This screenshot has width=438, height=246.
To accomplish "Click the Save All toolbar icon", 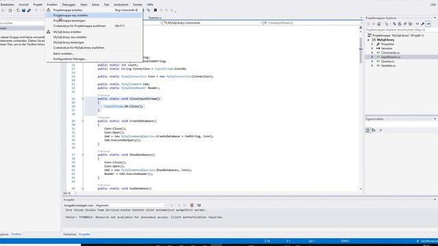I will 29,10.
